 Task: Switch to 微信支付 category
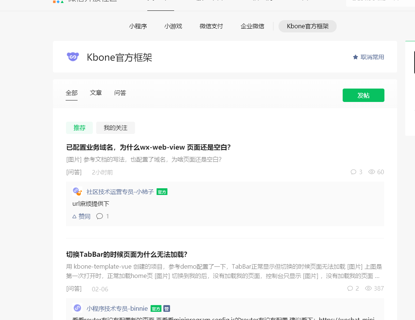tap(211, 26)
